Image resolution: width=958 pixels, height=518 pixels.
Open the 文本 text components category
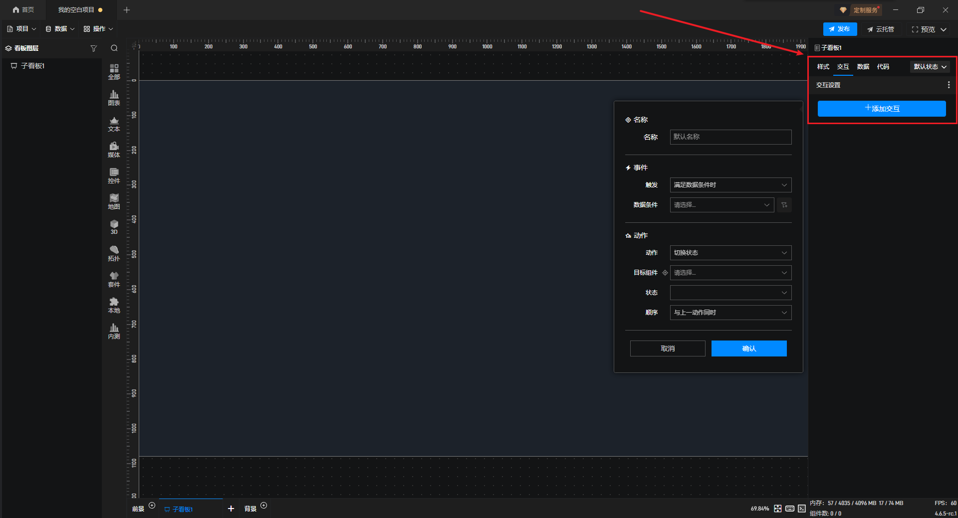114,124
